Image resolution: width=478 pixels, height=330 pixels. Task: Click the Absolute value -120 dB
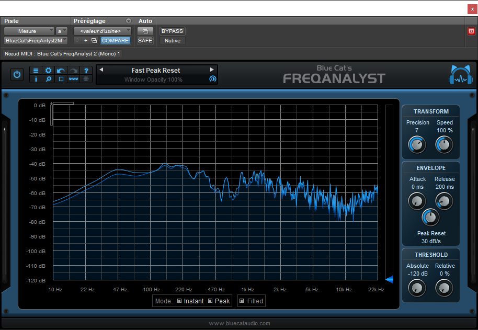[x=418, y=274]
